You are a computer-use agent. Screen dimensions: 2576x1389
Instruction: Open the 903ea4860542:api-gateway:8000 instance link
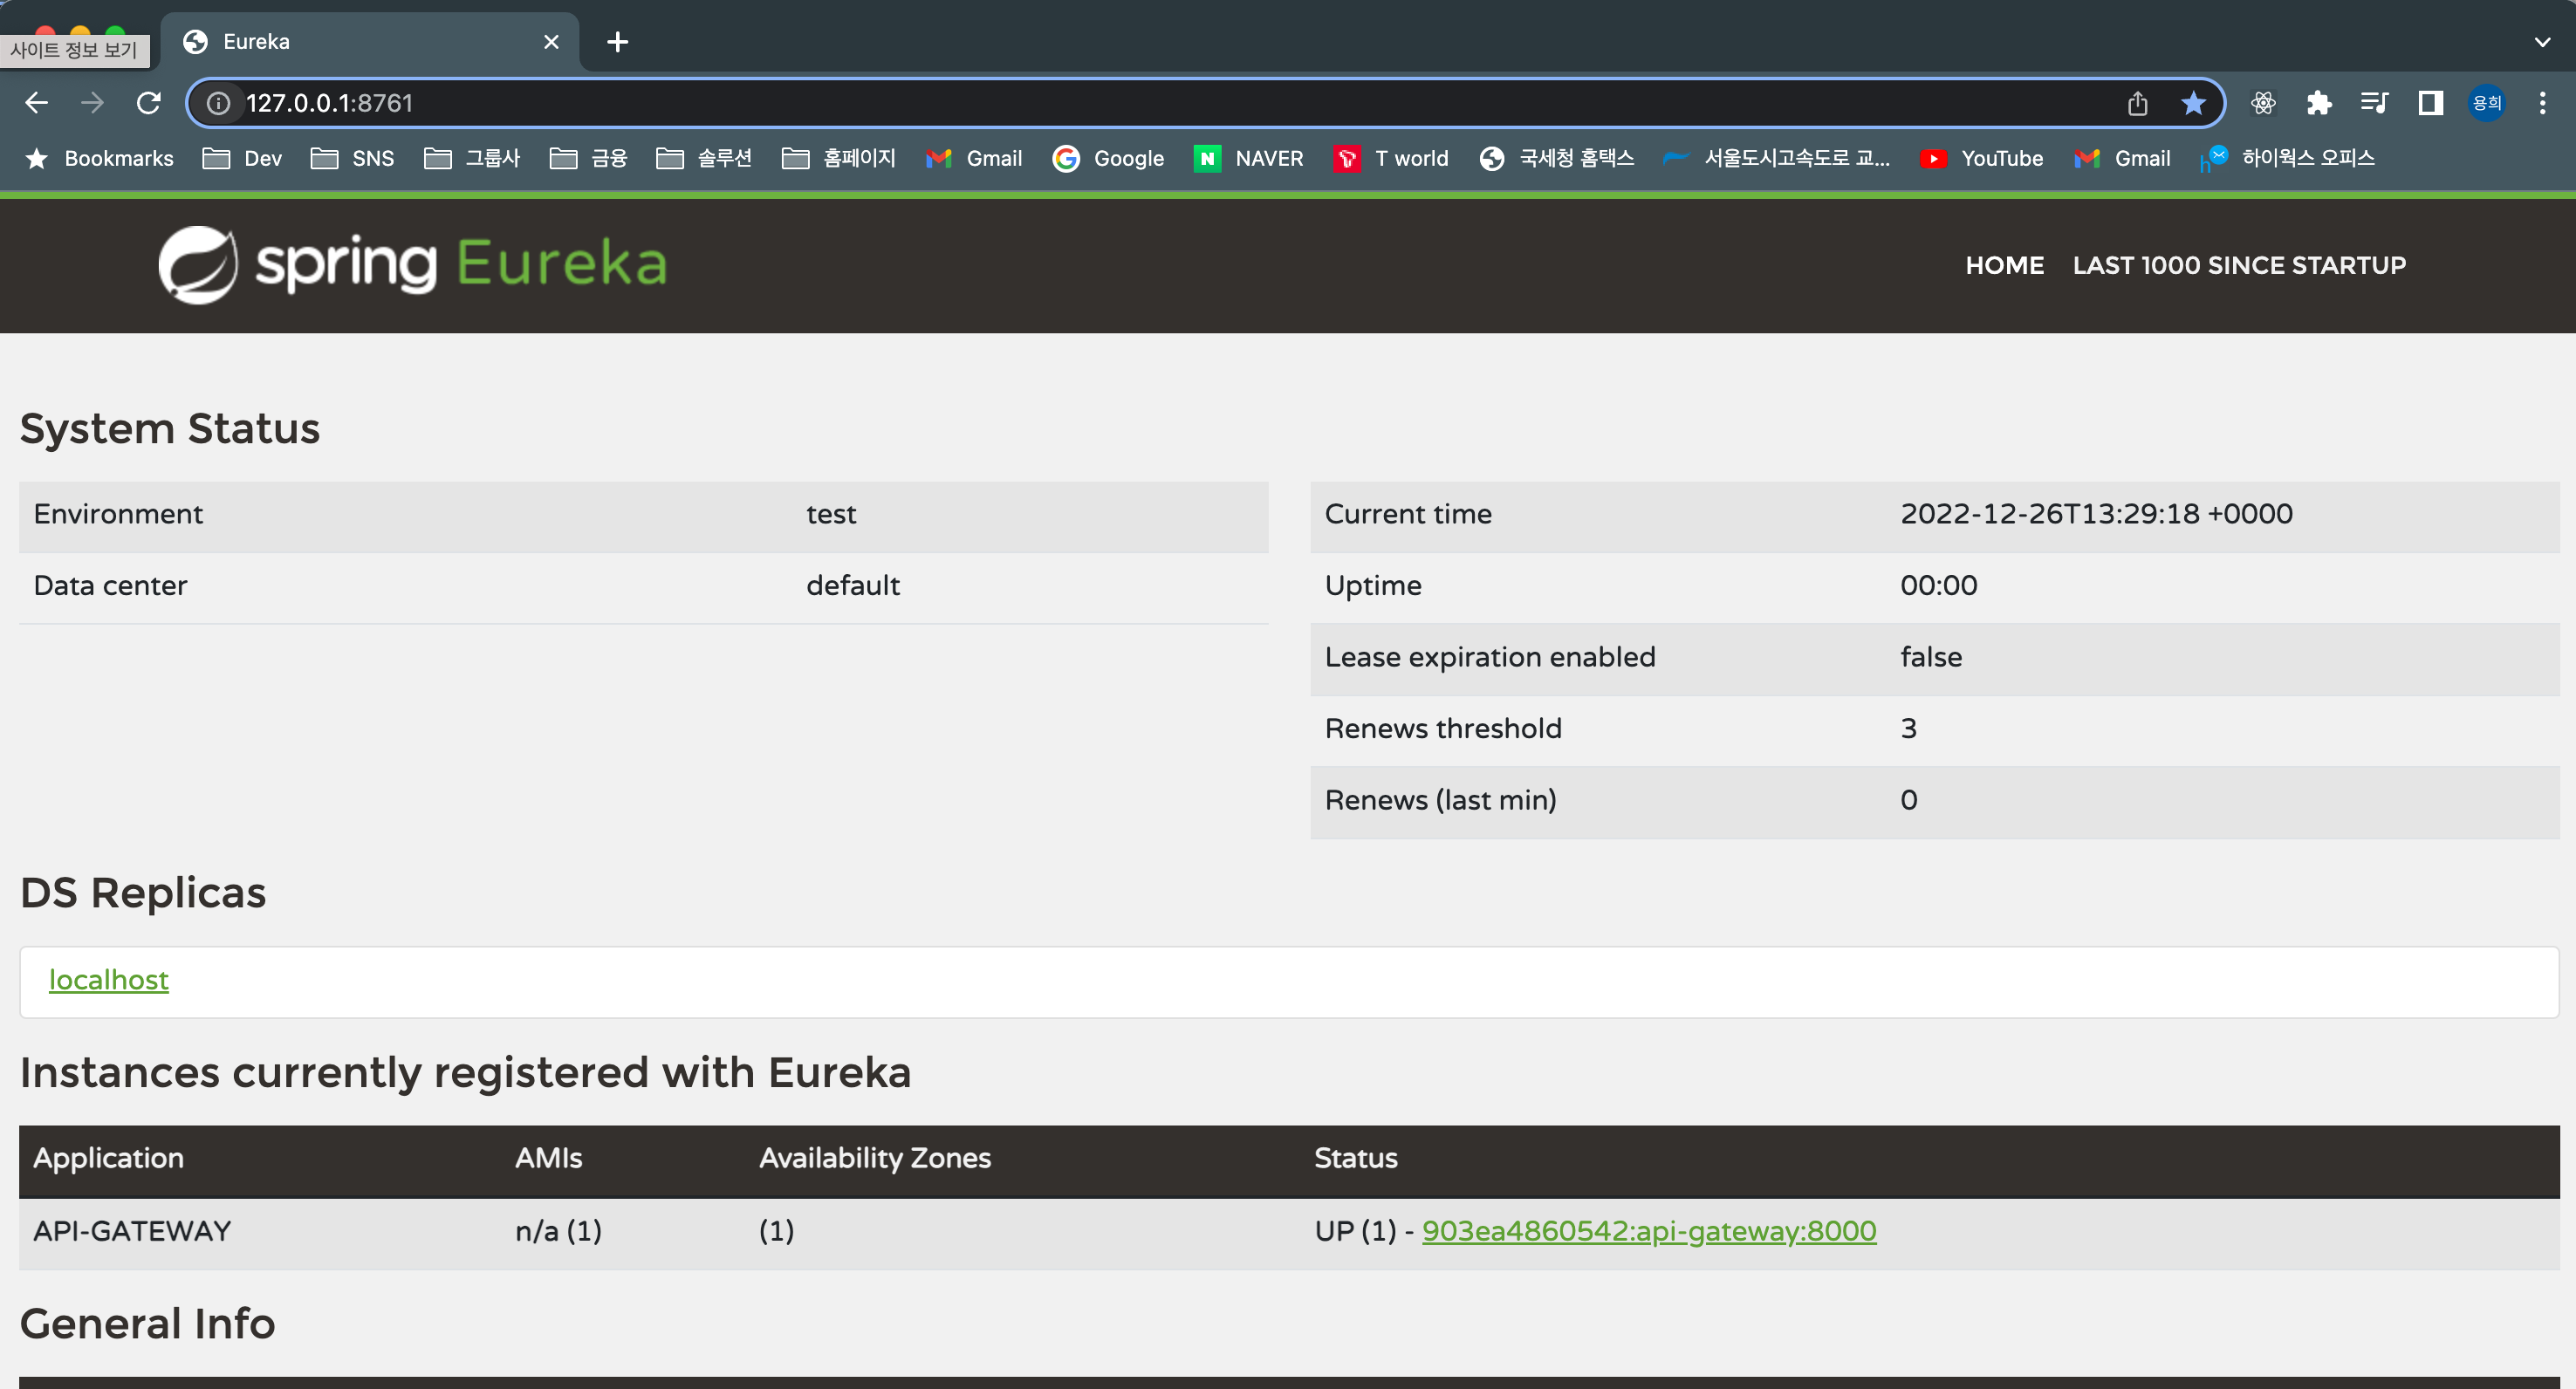1649,1231
